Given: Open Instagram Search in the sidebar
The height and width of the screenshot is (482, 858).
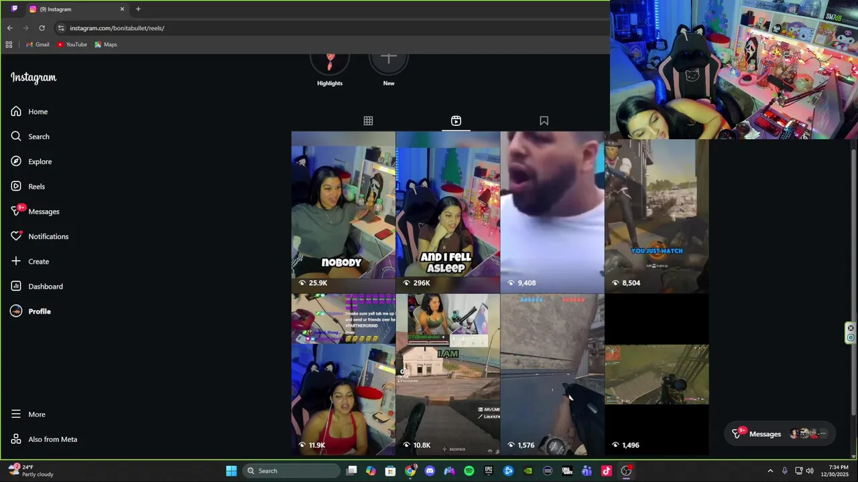Looking at the screenshot, I should [x=30, y=137].
